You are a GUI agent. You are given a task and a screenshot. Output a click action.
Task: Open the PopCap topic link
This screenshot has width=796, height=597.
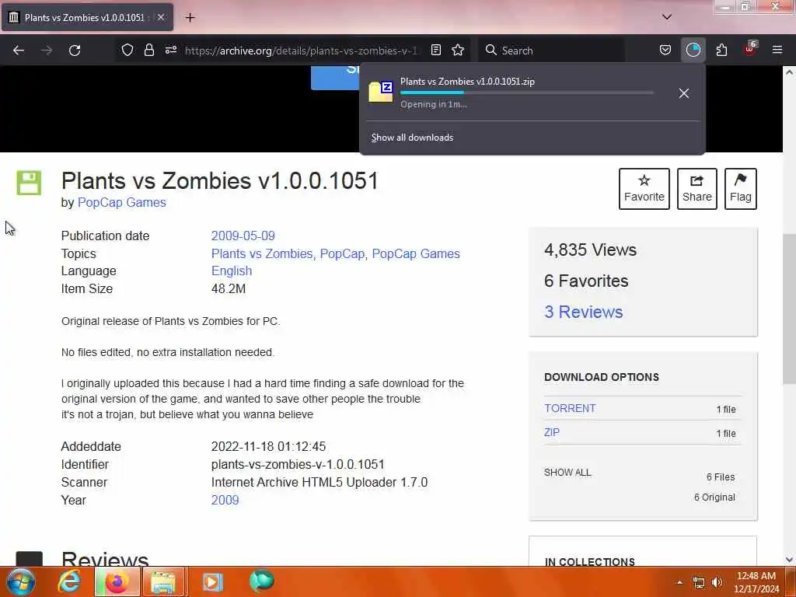pyautogui.click(x=342, y=254)
